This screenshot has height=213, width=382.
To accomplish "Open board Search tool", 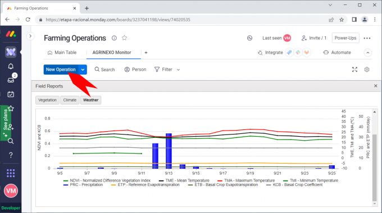I will pos(104,70).
